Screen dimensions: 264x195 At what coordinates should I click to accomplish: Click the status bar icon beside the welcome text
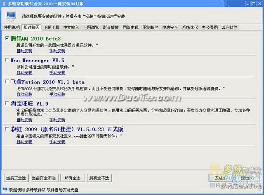[5, 190]
